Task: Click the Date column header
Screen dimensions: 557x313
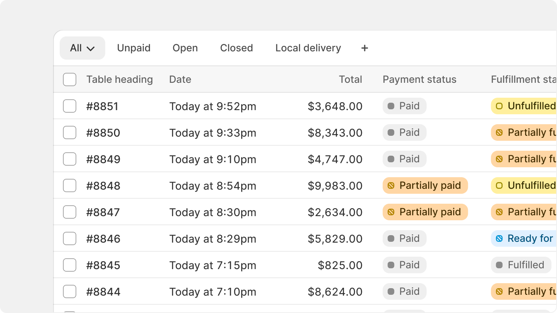Action: [x=180, y=79]
